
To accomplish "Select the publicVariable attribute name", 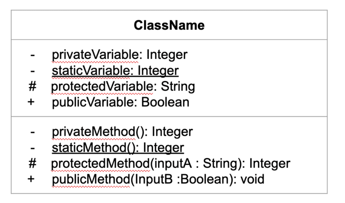I will pyautogui.click(x=93, y=102).
